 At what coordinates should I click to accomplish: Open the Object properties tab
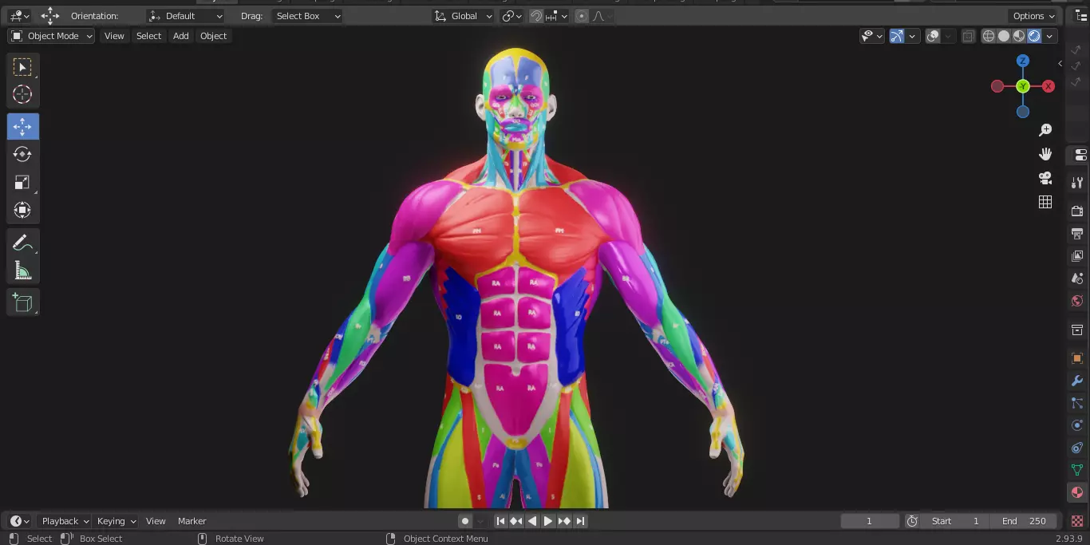click(x=1077, y=358)
